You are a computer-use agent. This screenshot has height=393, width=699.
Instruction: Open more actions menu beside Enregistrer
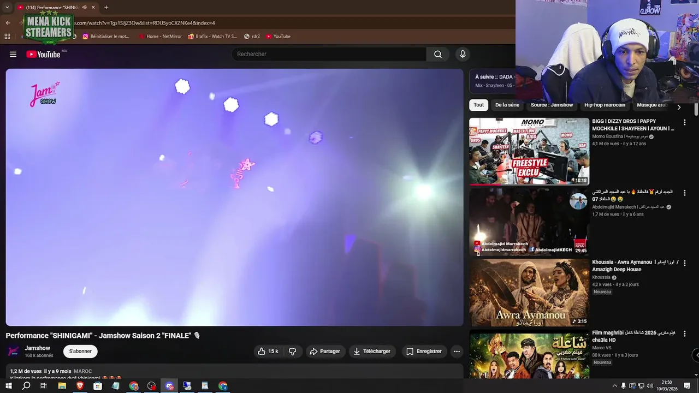pyautogui.click(x=457, y=352)
